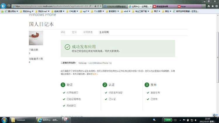Expand the 其他 favorites folder

[167, 11]
